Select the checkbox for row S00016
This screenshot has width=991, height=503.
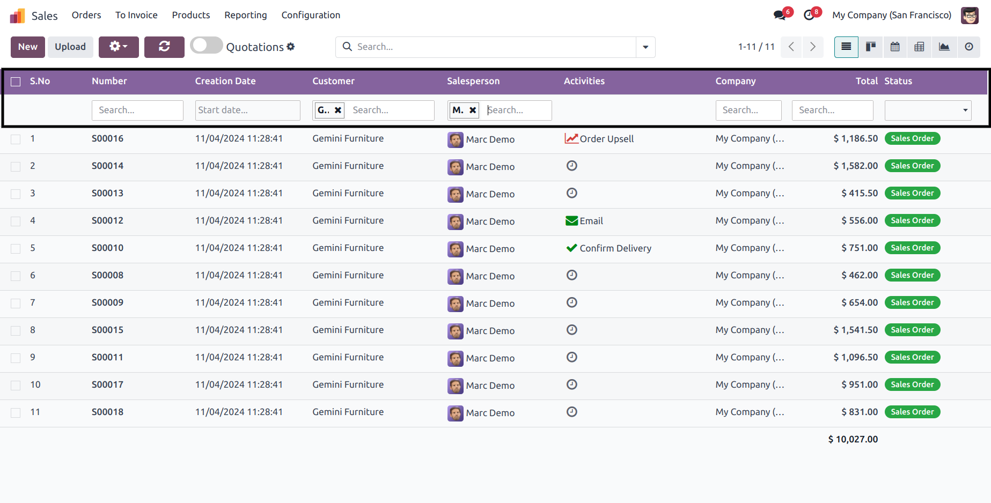tap(16, 139)
